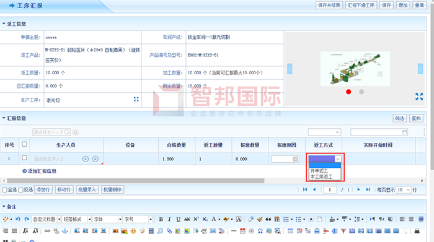Viewport: 434px width, 242px height.
Task: Click the 筛选 filter button
Action: pos(399,118)
